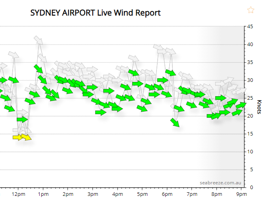This screenshot has height=205, width=271.
Task: Click the vertical Knots axis title
Action: click(260, 107)
